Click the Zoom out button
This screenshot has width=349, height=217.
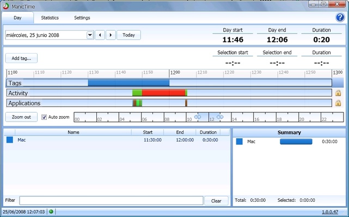(21, 117)
